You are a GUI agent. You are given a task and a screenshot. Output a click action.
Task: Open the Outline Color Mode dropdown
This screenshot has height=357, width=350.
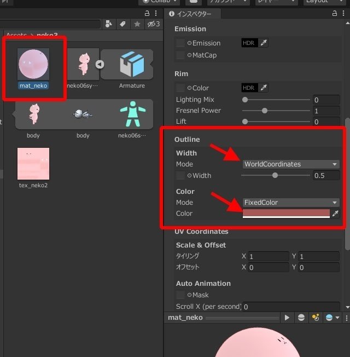291,203
